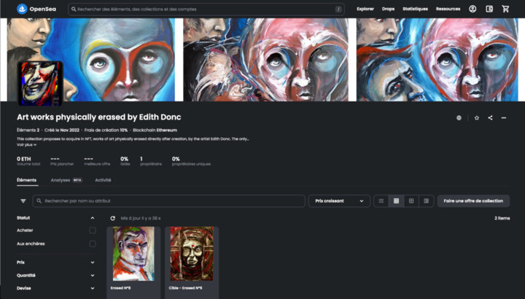
Task: Click the Cible - Erased N°6 title
Action: (185, 288)
